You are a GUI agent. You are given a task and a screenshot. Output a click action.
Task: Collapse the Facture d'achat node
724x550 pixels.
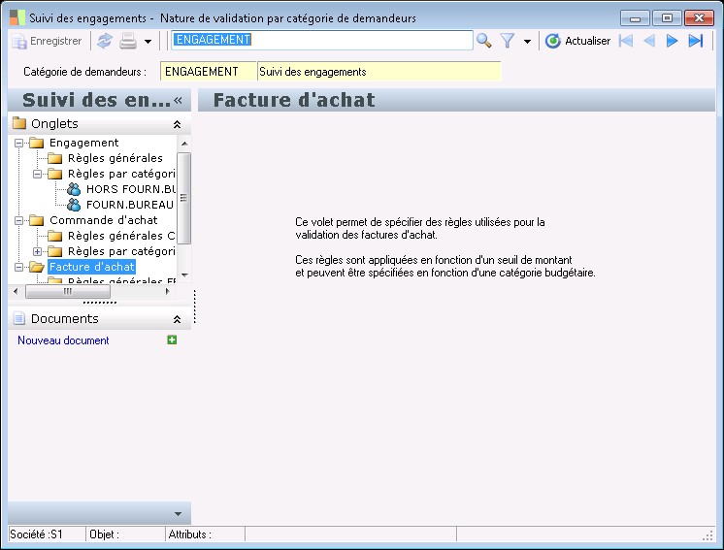(x=18, y=267)
